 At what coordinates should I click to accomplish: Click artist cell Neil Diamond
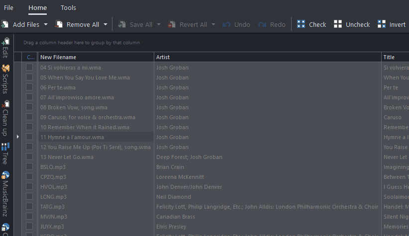point(268,197)
